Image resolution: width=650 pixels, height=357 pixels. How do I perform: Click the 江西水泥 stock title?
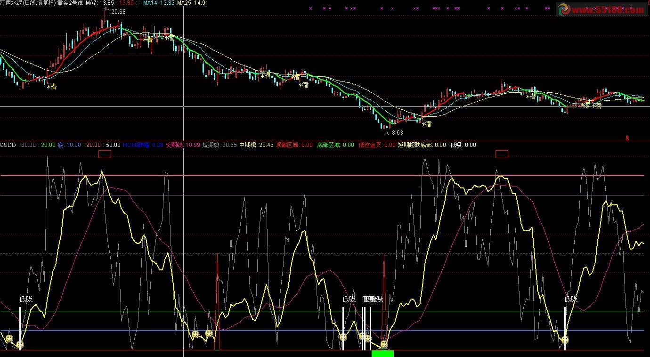pyautogui.click(x=12, y=3)
